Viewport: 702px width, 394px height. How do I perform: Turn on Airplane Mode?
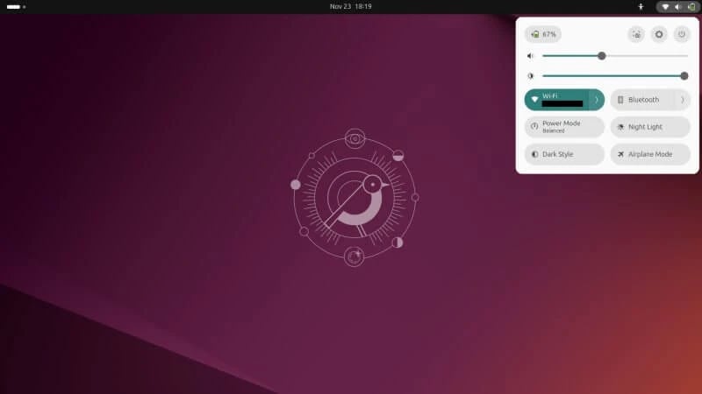tap(650, 154)
